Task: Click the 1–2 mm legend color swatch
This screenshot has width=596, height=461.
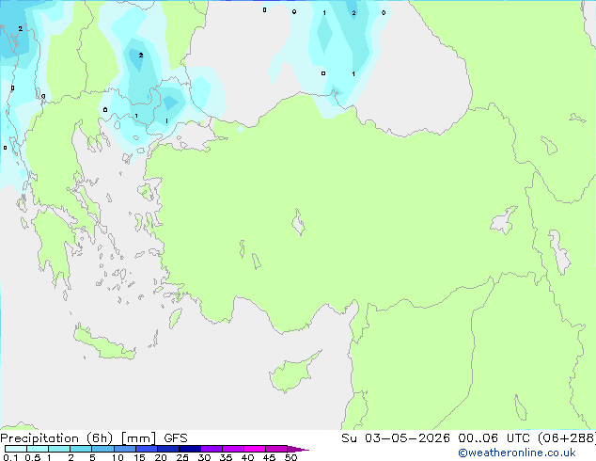Action: 59,449
